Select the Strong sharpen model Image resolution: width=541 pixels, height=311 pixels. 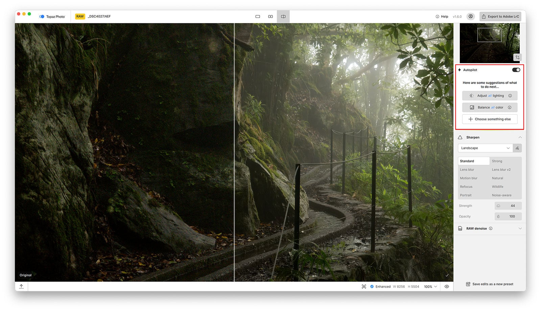(x=497, y=161)
